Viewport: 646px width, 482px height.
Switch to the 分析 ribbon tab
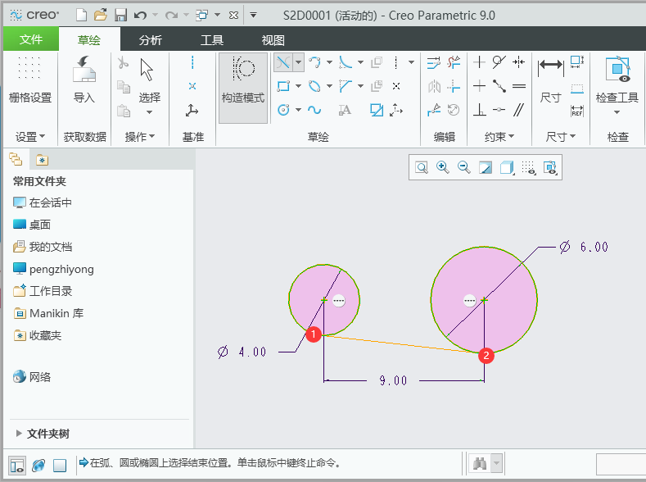click(151, 40)
